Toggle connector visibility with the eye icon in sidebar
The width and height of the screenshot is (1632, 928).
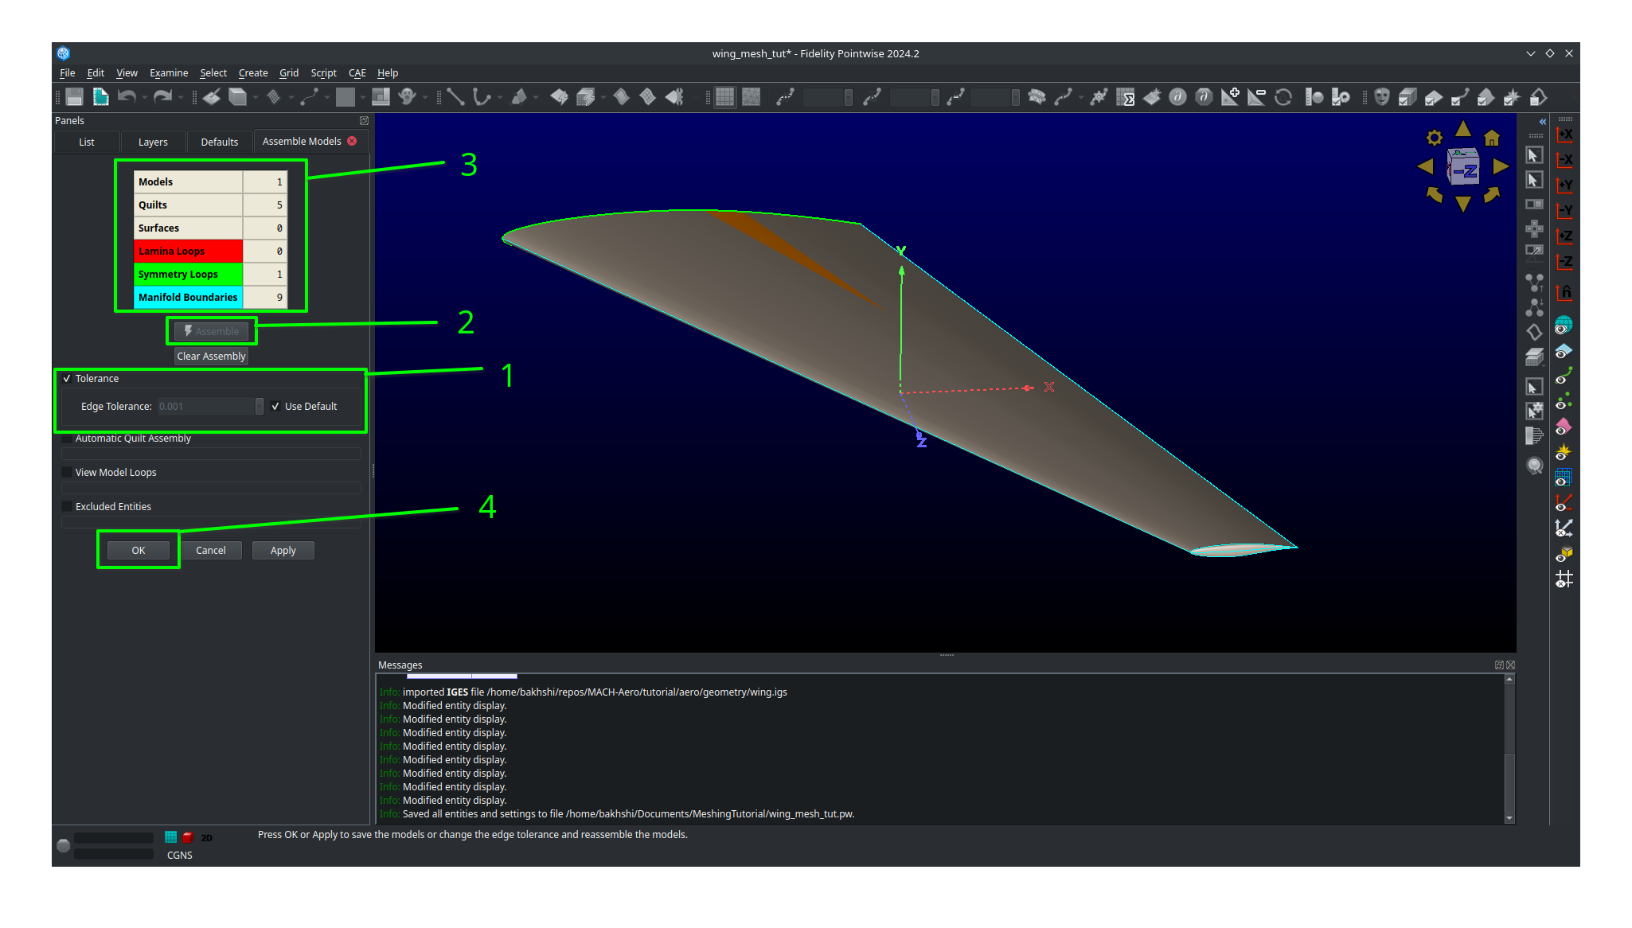1564,375
